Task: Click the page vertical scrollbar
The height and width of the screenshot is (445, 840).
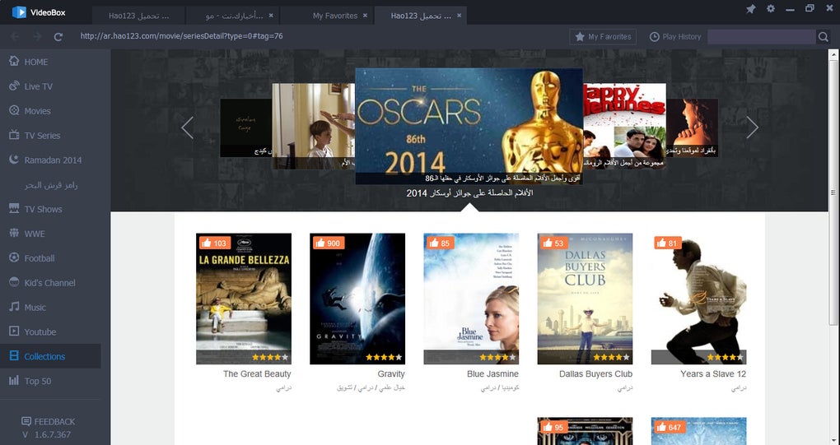Action: pyautogui.click(x=833, y=192)
